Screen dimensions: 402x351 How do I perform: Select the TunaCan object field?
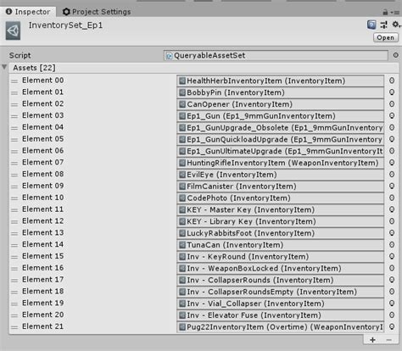point(281,245)
